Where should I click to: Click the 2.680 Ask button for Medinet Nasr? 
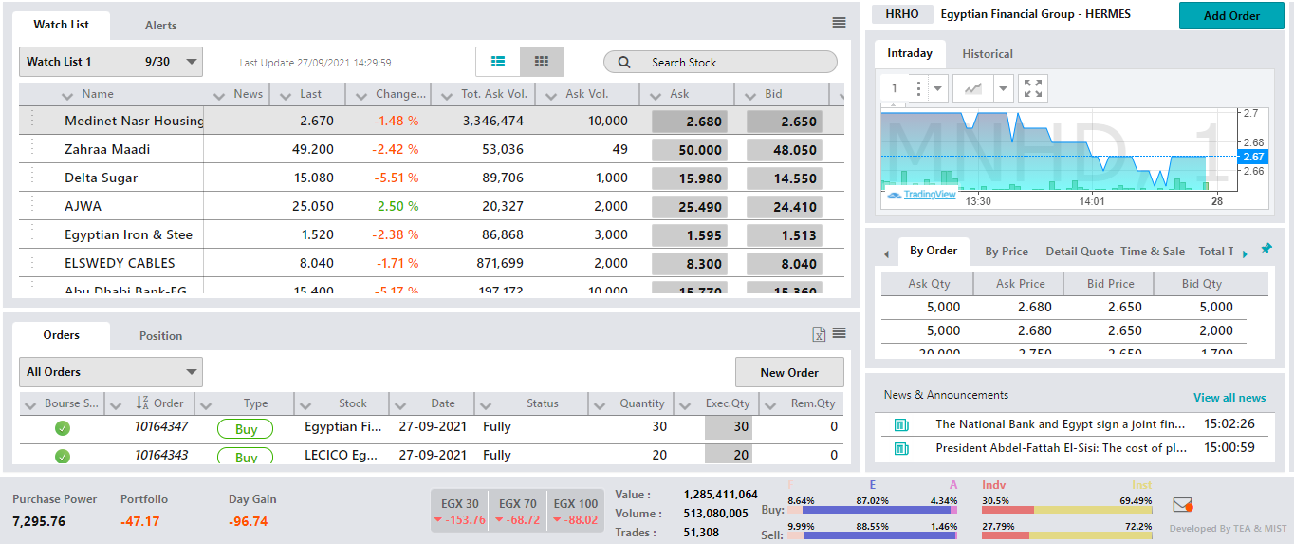690,122
